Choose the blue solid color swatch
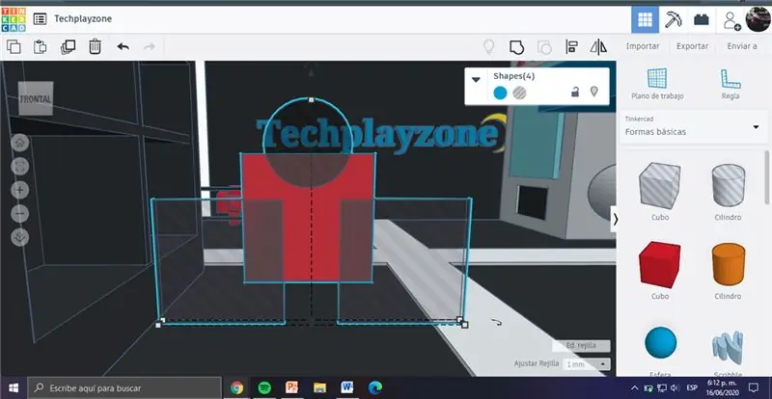This screenshot has height=399, width=772. pos(500,93)
